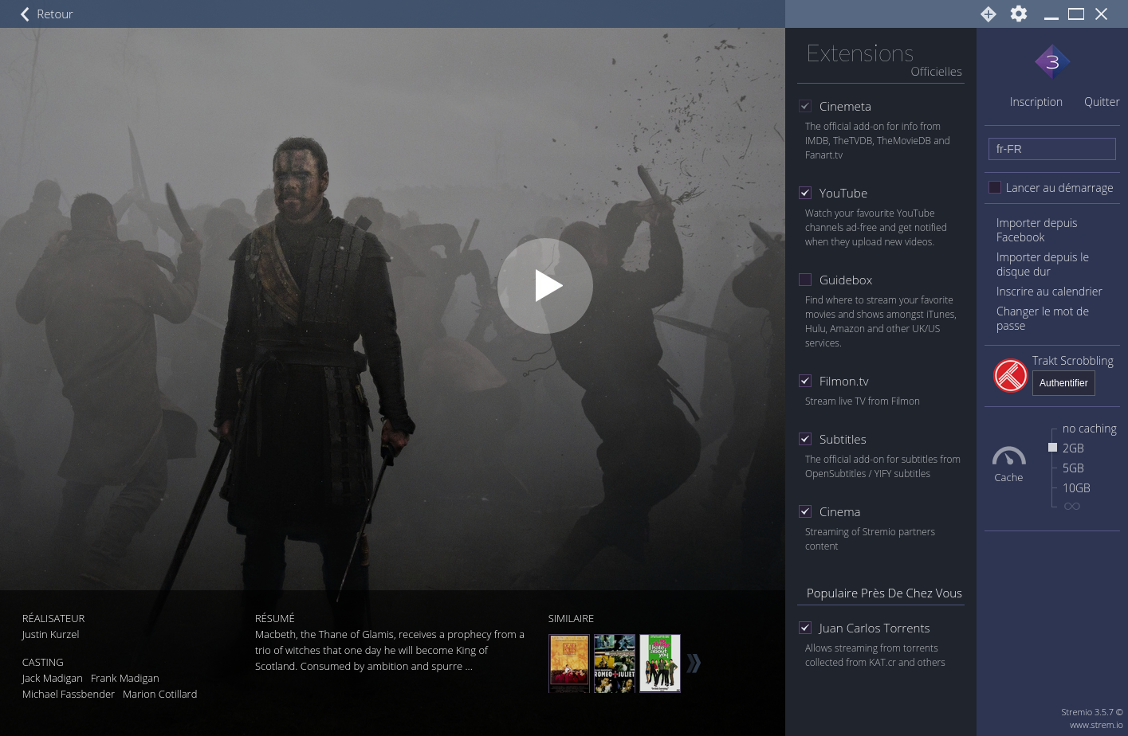Click the Guidebox extension title
This screenshot has width=1128, height=736.
(x=846, y=280)
